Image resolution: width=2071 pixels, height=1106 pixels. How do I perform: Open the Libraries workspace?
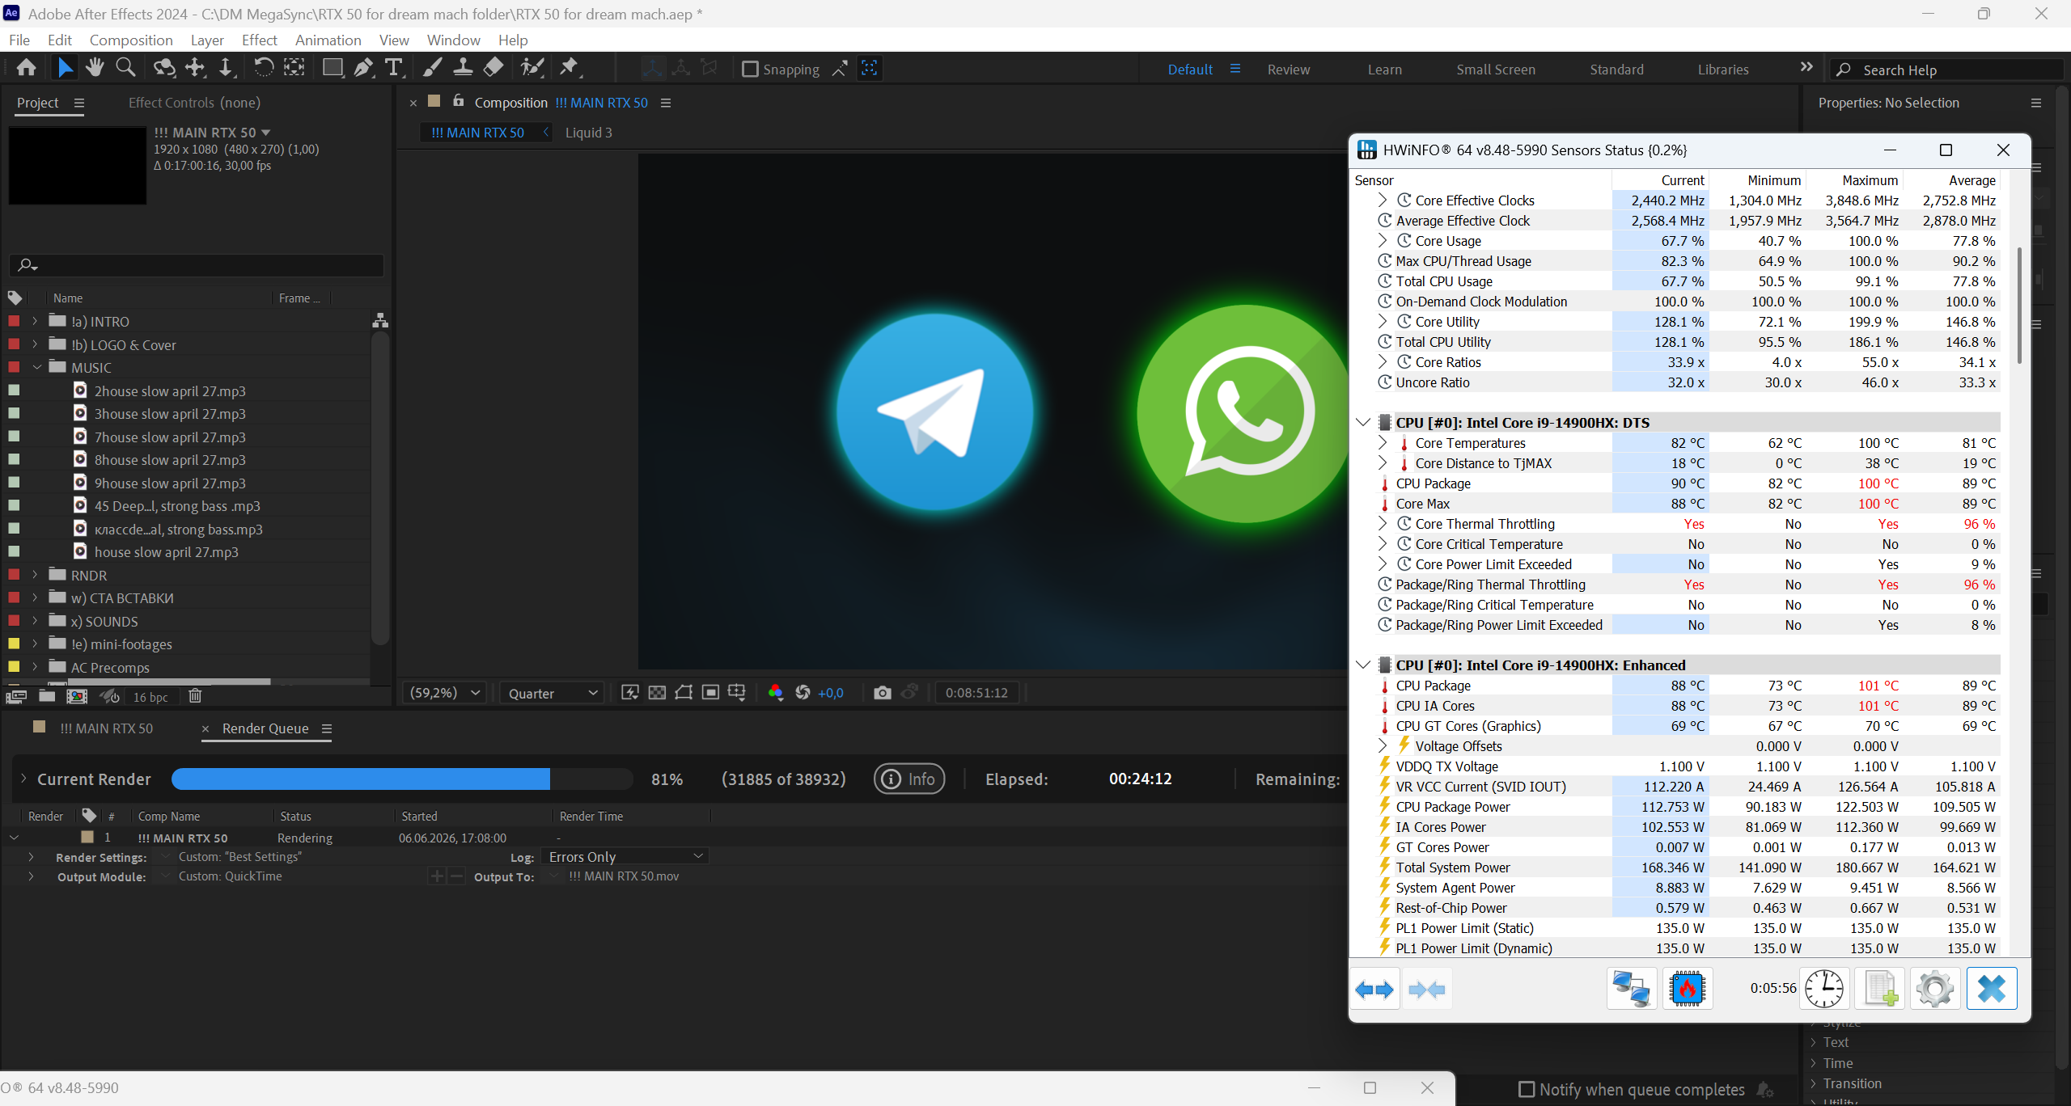pos(1723,70)
